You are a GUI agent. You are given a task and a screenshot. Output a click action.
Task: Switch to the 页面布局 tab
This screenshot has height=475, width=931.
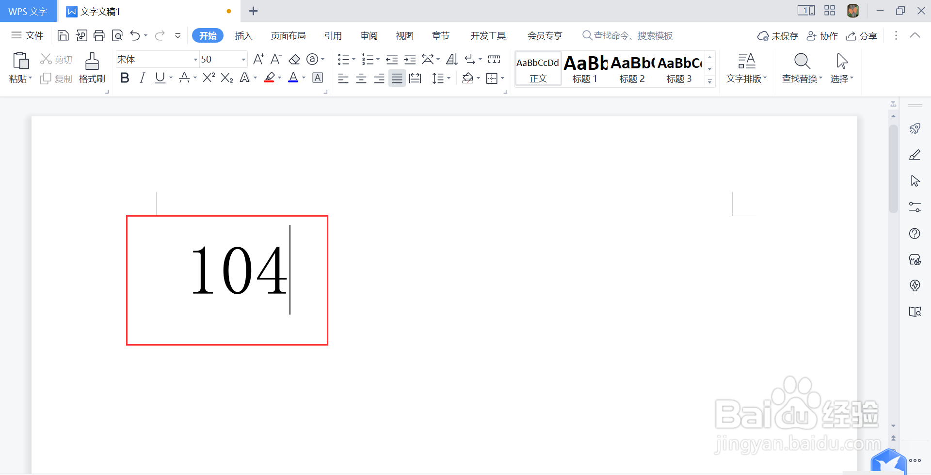click(x=289, y=35)
